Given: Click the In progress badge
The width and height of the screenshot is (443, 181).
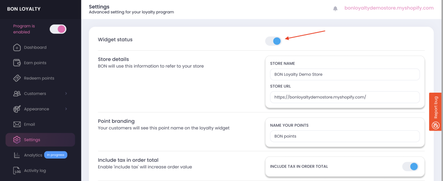Looking at the screenshot, I should [x=56, y=155].
